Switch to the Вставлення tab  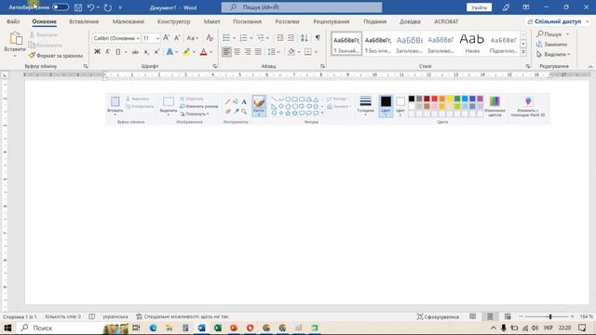(84, 21)
